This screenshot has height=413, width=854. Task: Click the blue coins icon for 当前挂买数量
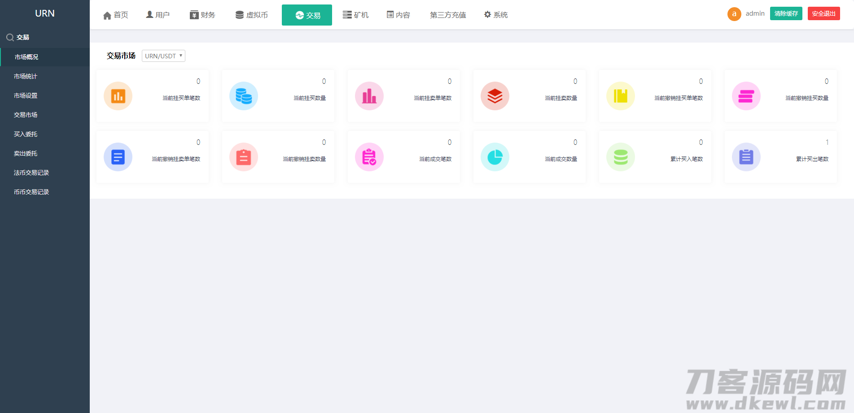[x=244, y=96]
